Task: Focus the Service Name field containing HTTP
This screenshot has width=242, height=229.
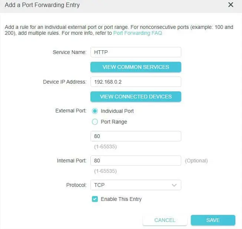Action: [136, 52]
